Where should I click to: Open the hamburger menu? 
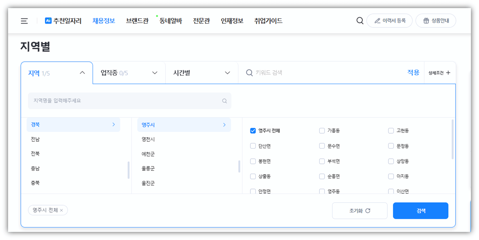tap(24, 21)
